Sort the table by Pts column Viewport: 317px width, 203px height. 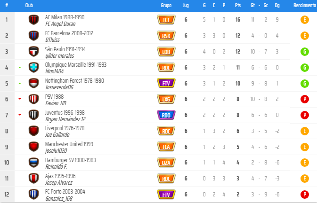click(237, 5)
